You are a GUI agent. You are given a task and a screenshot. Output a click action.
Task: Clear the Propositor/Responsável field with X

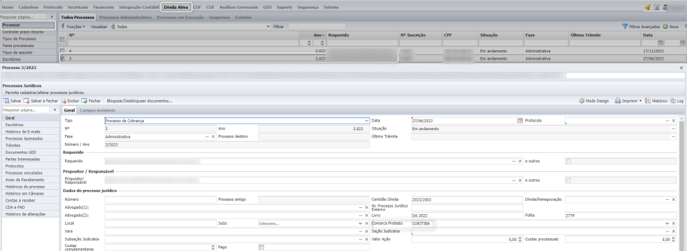[520, 180]
